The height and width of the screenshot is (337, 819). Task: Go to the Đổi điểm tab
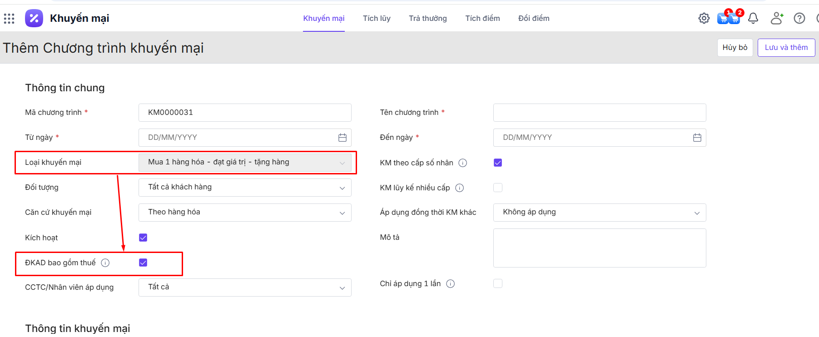click(x=534, y=18)
